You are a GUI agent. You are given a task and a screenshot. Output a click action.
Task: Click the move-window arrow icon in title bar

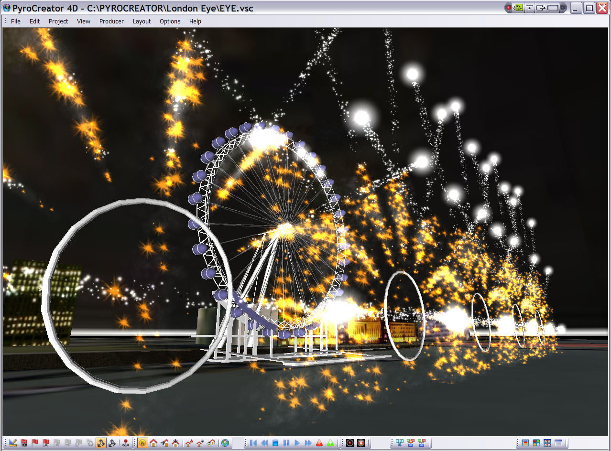541,8
